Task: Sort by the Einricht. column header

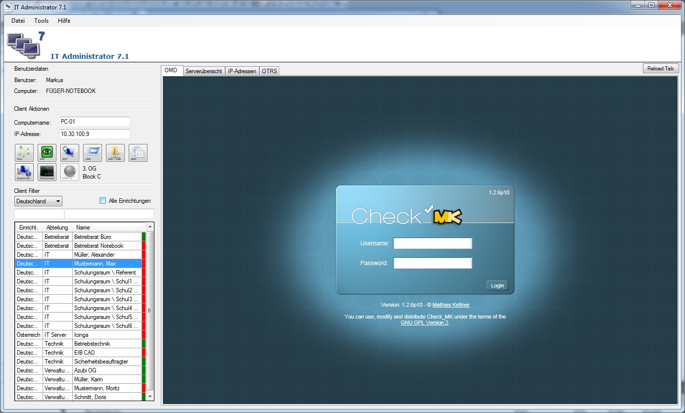Action: coord(29,228)
